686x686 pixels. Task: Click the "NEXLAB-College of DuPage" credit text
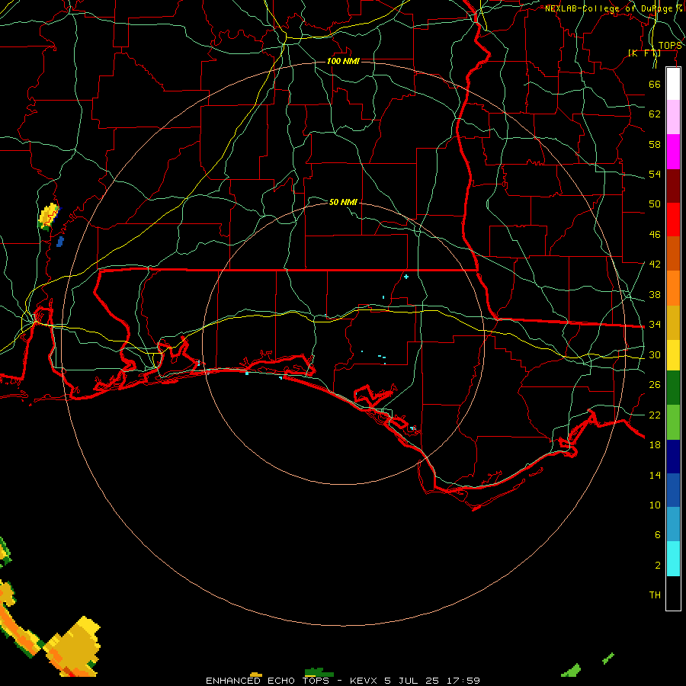(610, 8)
